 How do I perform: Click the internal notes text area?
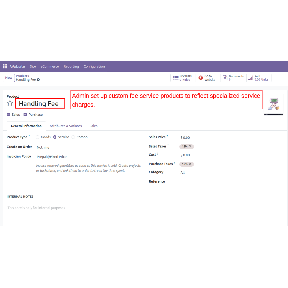pos(145,208)
